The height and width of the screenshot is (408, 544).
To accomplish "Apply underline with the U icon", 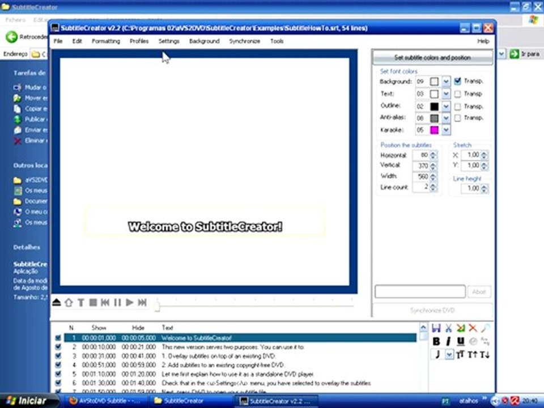I will 460,341.
